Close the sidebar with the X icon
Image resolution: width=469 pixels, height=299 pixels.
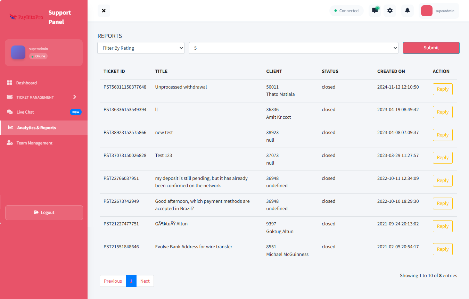104,11
